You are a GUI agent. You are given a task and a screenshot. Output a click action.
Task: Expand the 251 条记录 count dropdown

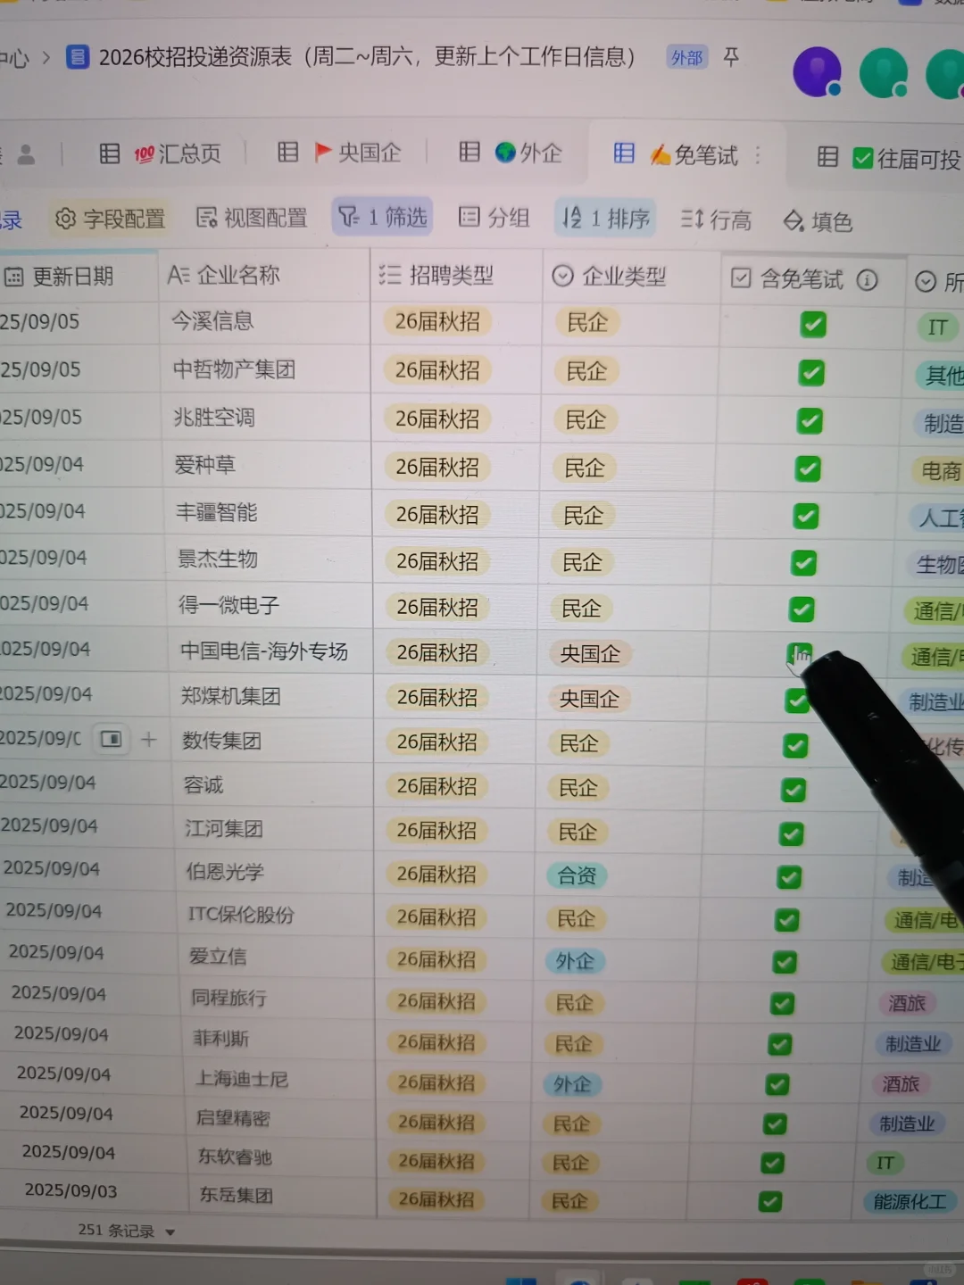[127, 1231]
